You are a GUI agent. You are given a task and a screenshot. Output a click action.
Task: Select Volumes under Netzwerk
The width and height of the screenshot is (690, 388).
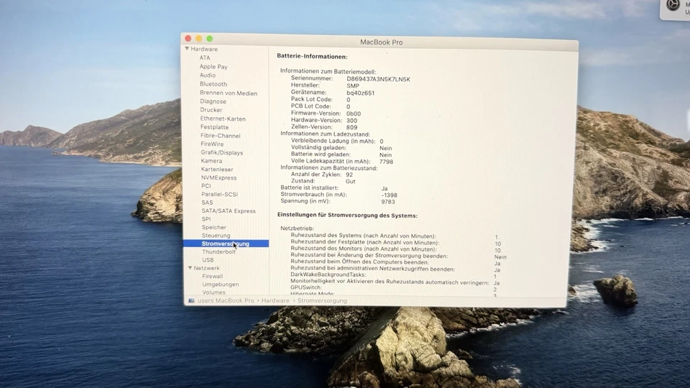pyautogui.click(x=214, y=292)
